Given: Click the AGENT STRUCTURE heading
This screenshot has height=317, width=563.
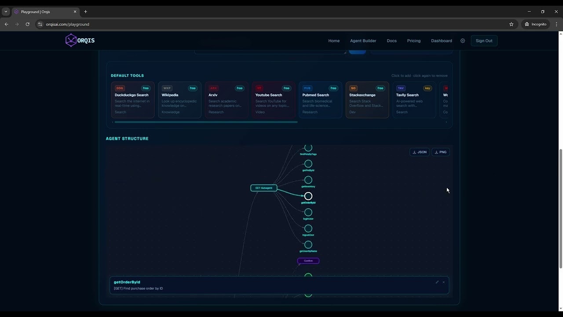Looking at the screenshot, I should click(127, 139).
